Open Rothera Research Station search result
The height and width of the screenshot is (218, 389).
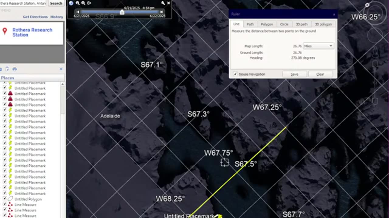coord(32,32)
